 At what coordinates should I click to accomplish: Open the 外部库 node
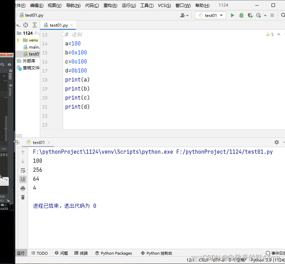click(x=26, y=61)
